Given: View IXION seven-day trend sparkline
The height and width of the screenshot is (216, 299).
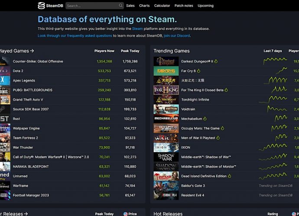Looking at the screenshot, I should pyautogui.click(x=273, y=147).
